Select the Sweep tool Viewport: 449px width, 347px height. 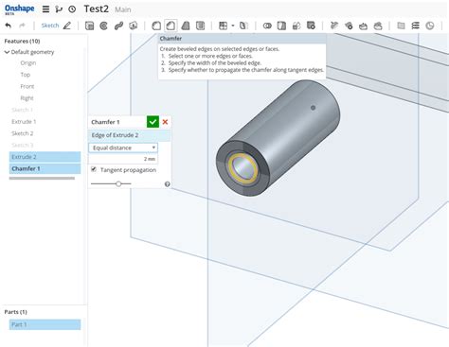coord(118,26)
